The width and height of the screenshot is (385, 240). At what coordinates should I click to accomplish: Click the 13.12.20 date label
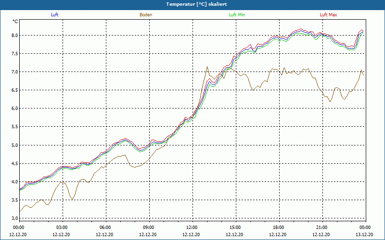364,234
